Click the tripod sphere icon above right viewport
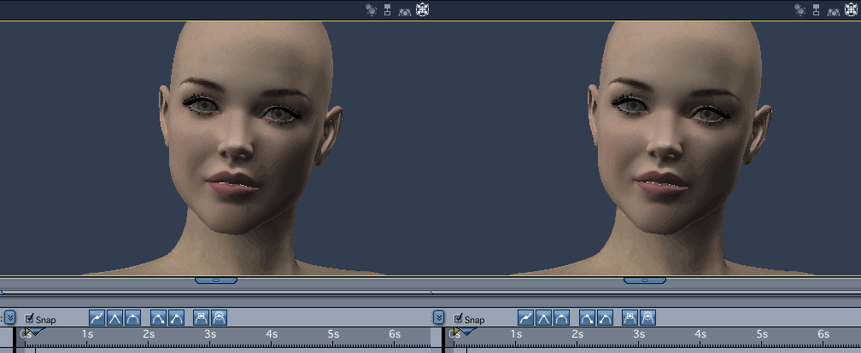This screenshot has height=353, width=861. click(x=834, y=10)
